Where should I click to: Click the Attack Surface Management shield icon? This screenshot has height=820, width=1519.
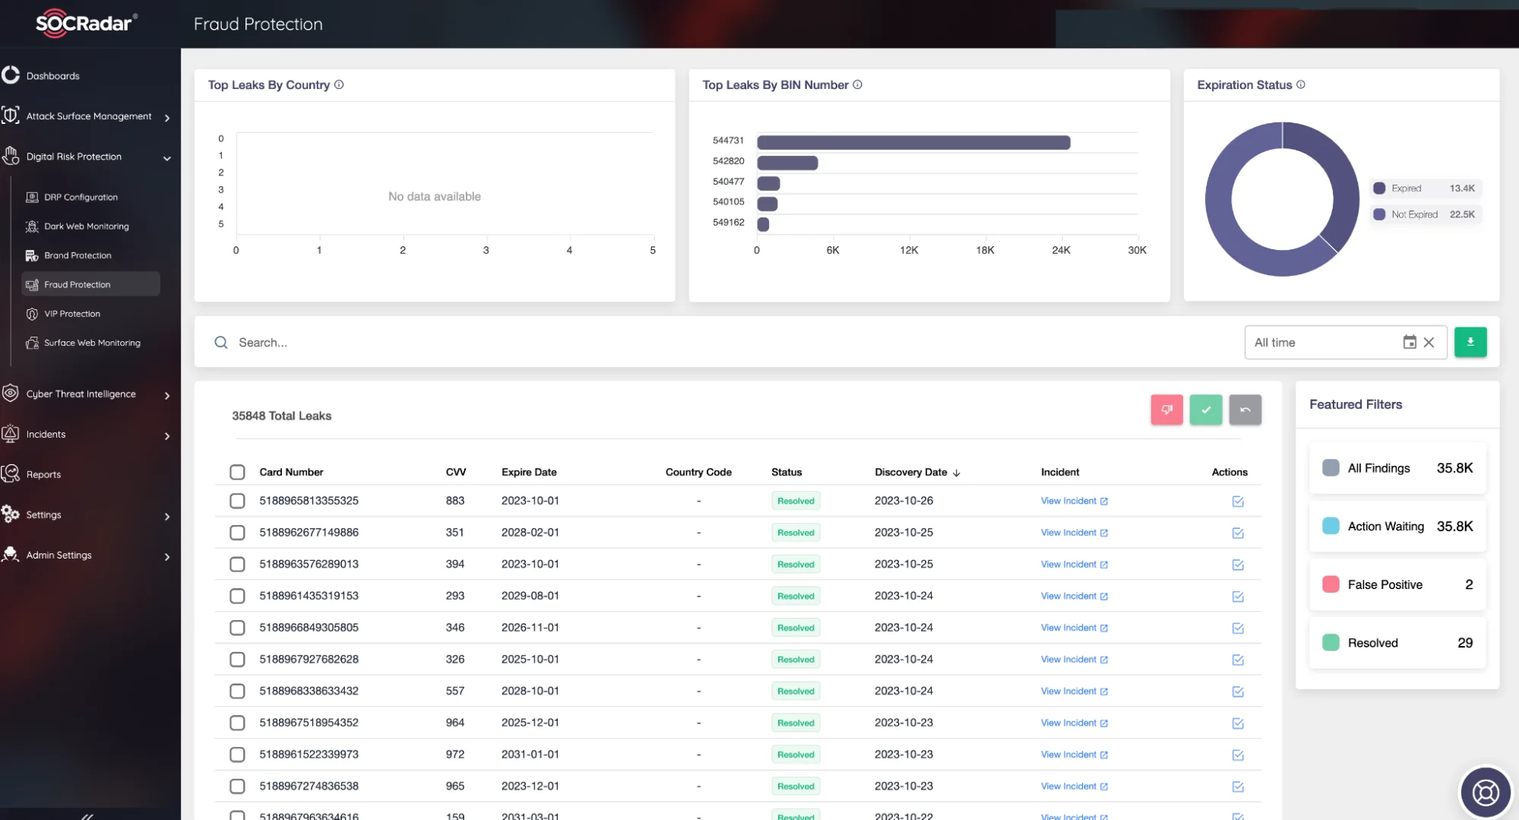[10, 116]
